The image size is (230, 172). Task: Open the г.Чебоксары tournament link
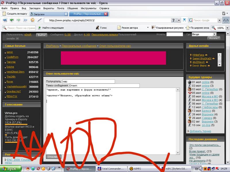(210, 107)
